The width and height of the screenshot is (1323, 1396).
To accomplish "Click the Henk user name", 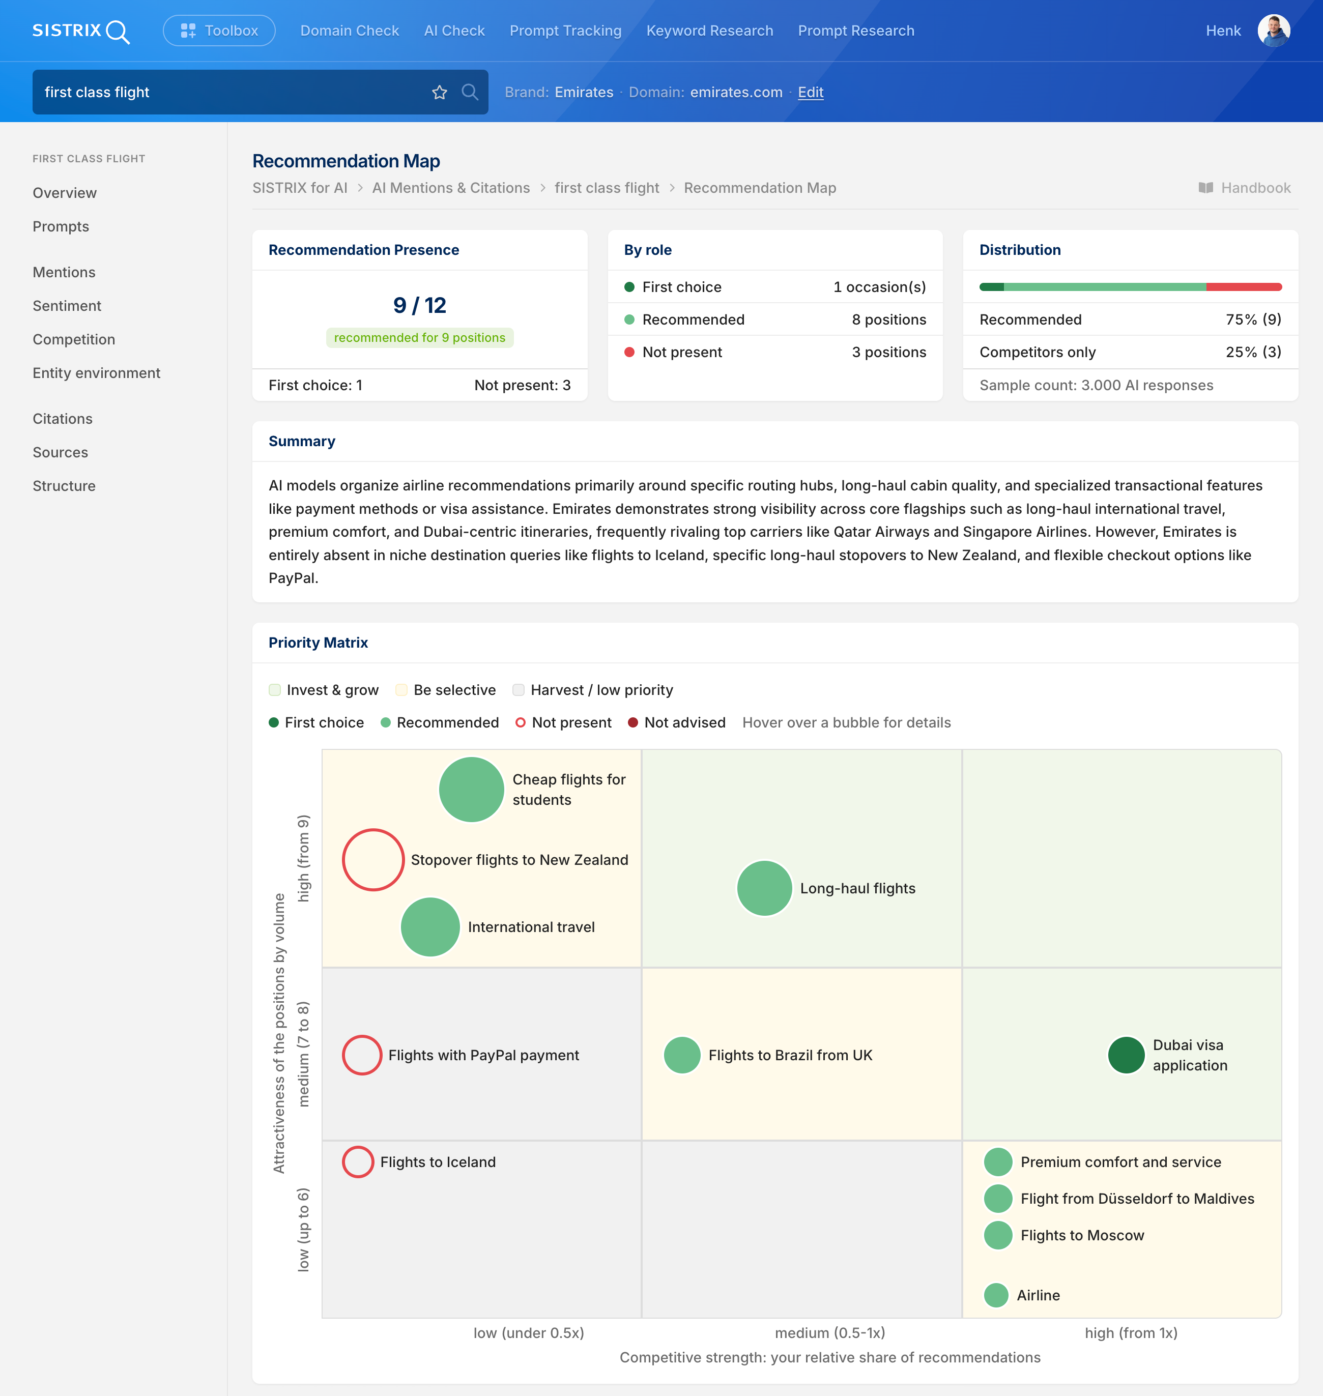I will point(1223,31).
